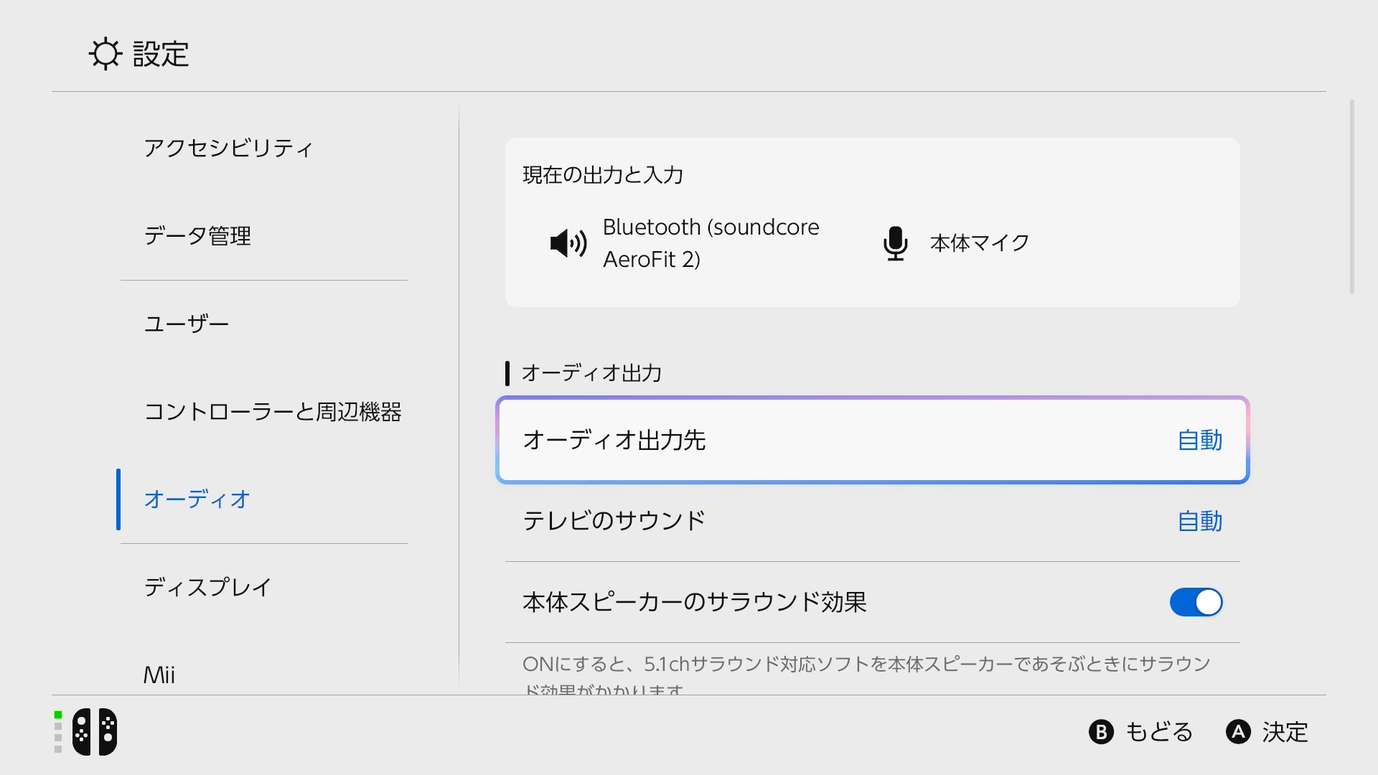Click the A button icon
1378x775 pixels.
1238,732
